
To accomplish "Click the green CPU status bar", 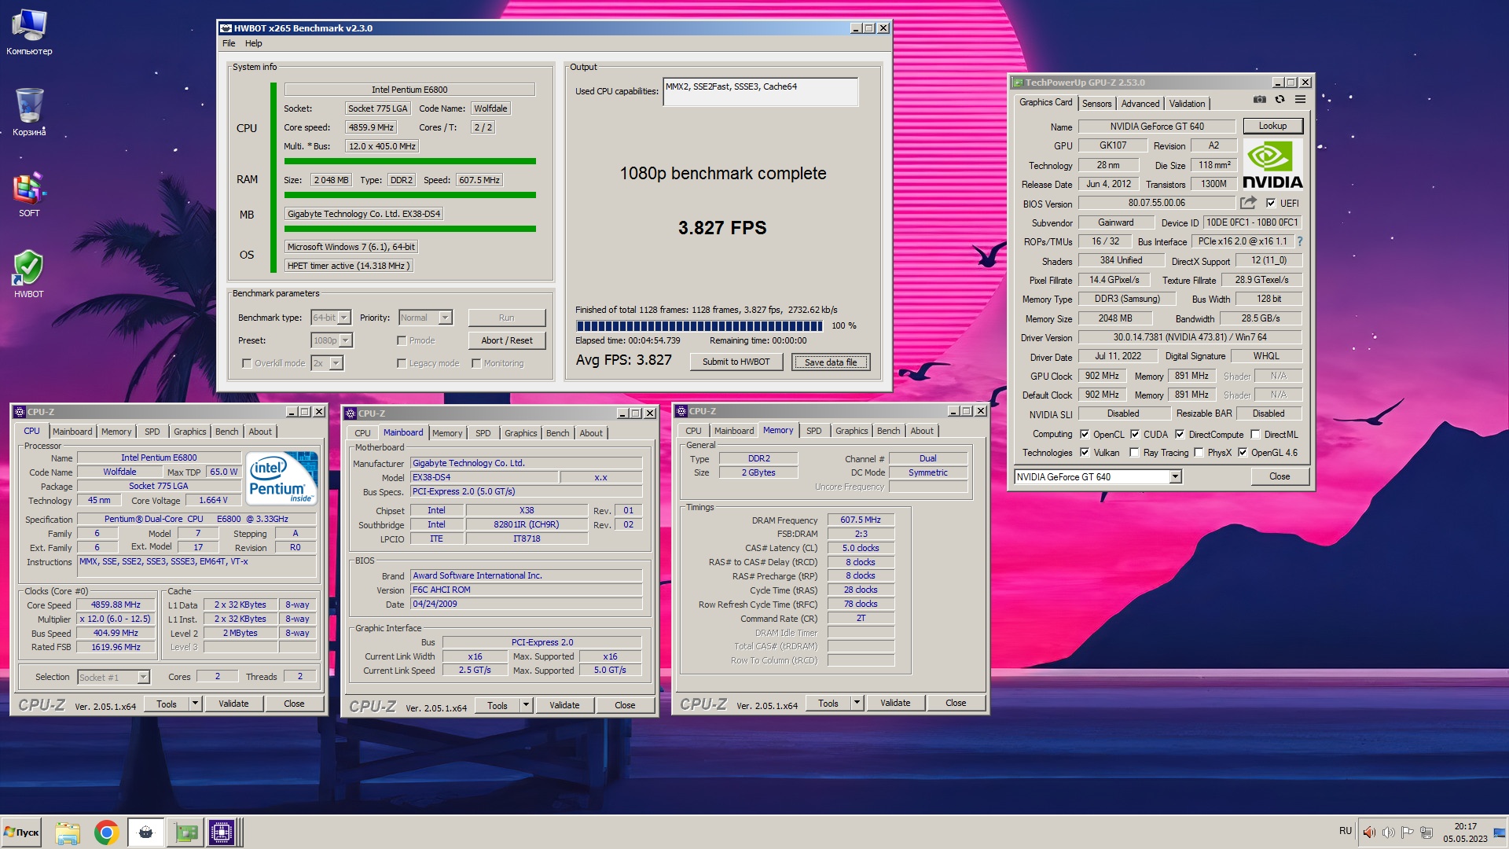I will [409, 161].
